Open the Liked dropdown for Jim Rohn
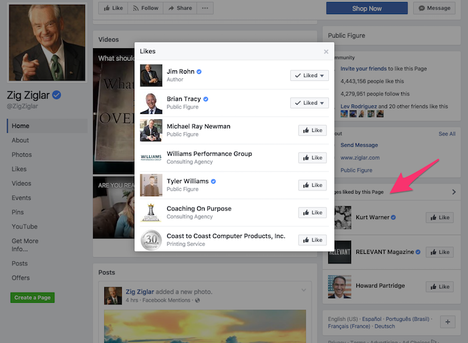Viewport: 468px width, 343px height. click(309, 75)
